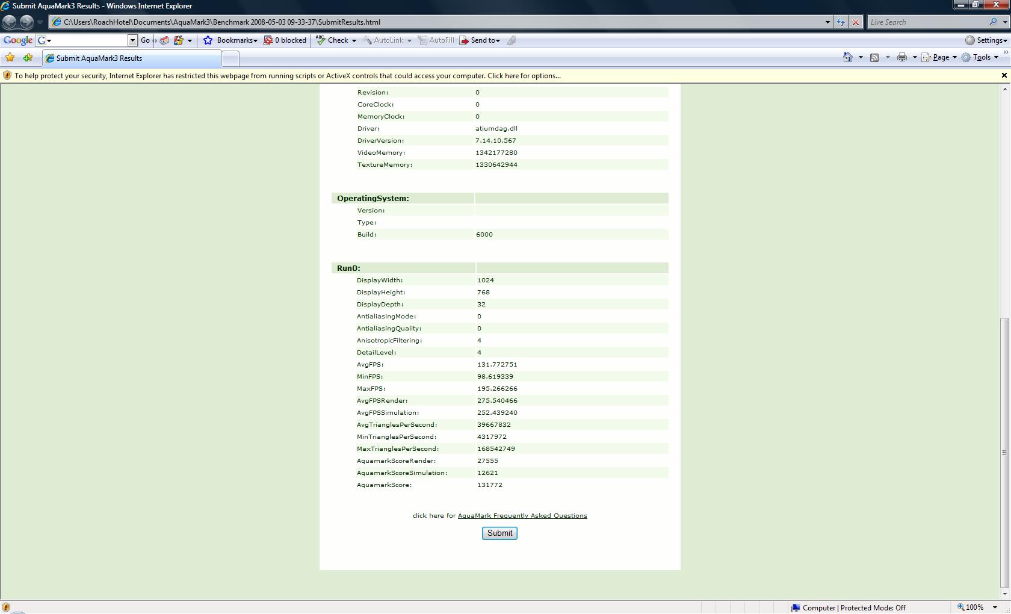Click the Send to red arrow icon
This screenshot has width=1011, height=614.
(x=464, y=40)
